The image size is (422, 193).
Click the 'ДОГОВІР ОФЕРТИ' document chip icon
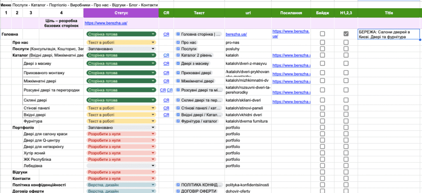(178, 191)
